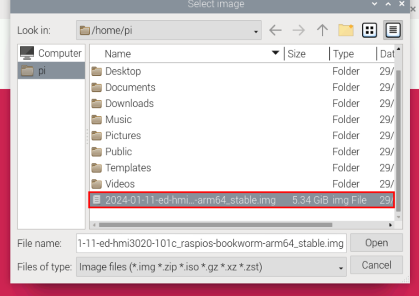Select the Downloads folder
The image size is (419, 296).
click(x=129, y=103)
